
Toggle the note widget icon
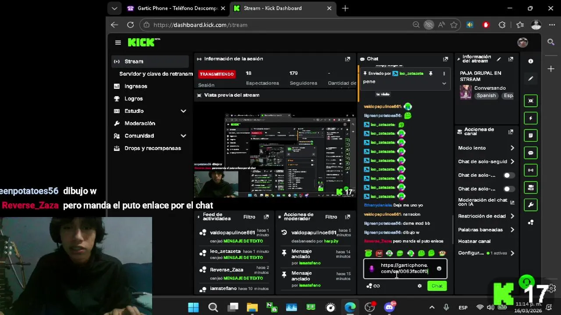(531, 136)
